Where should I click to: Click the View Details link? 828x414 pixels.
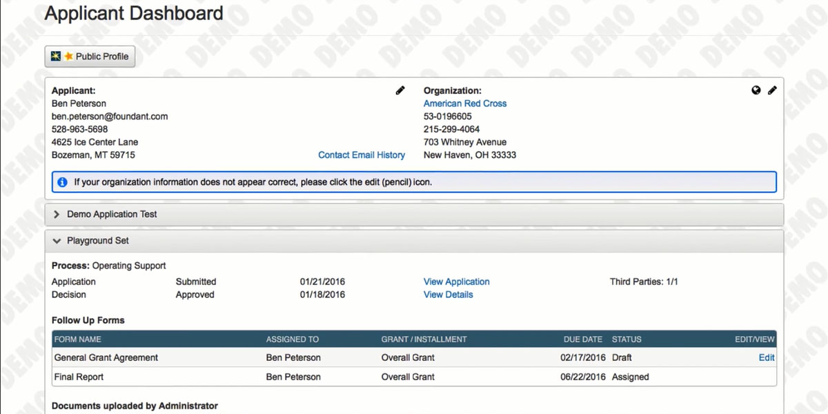coord(448,295)
